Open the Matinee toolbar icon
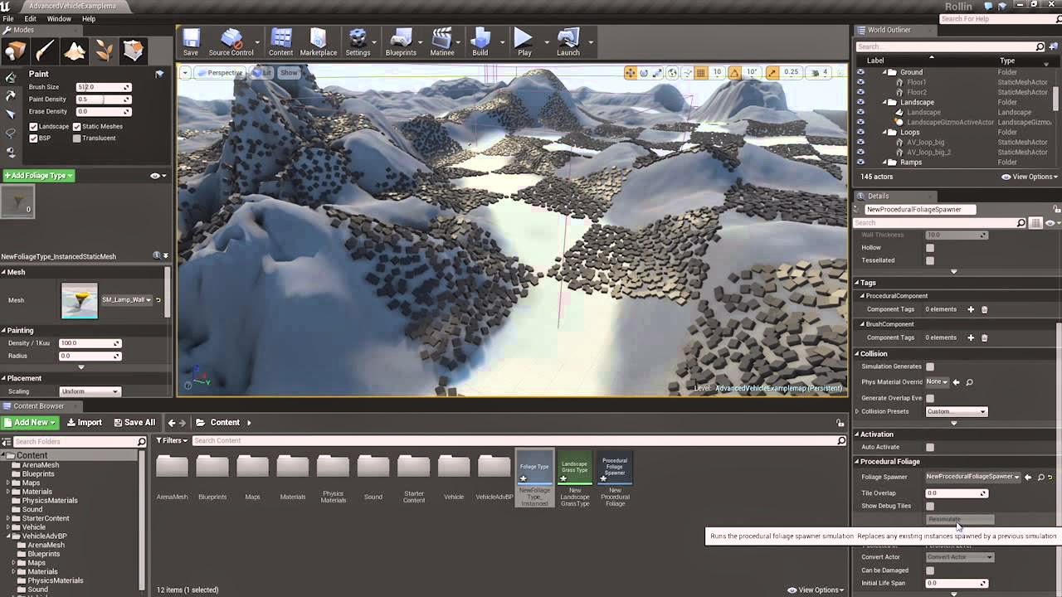This screenshot has width=1062, height=597. tap(441, 41)
